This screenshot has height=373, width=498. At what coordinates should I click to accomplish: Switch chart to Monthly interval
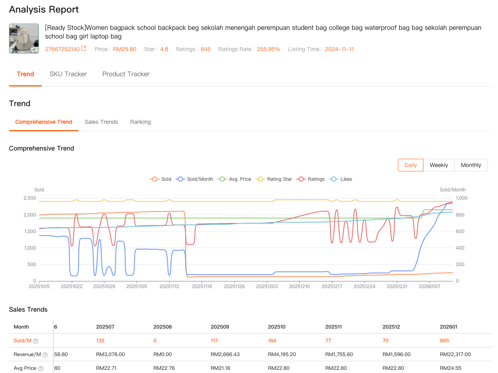tap(471, 165)
